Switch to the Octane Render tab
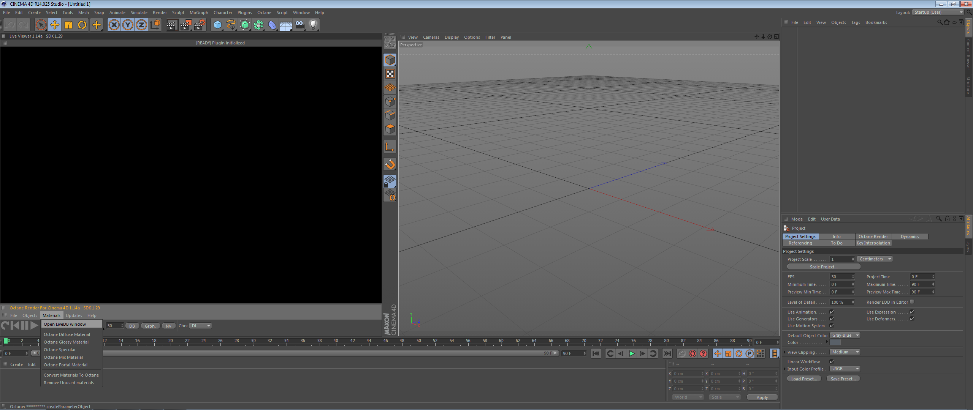Viewport: 973px width, 410px height. (873, 237)
